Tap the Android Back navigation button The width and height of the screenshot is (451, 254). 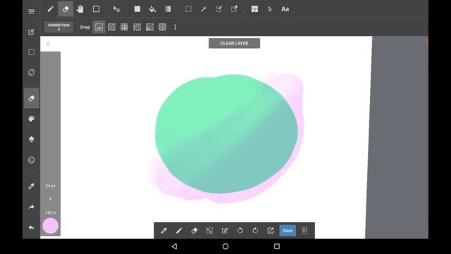(x=174, y=246)
